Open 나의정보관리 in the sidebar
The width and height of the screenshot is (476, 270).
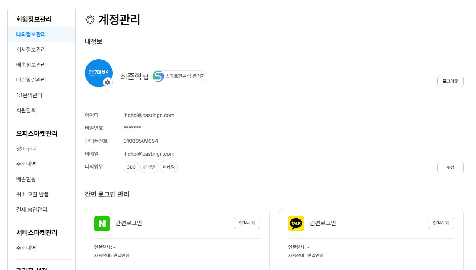pos(31,35)
